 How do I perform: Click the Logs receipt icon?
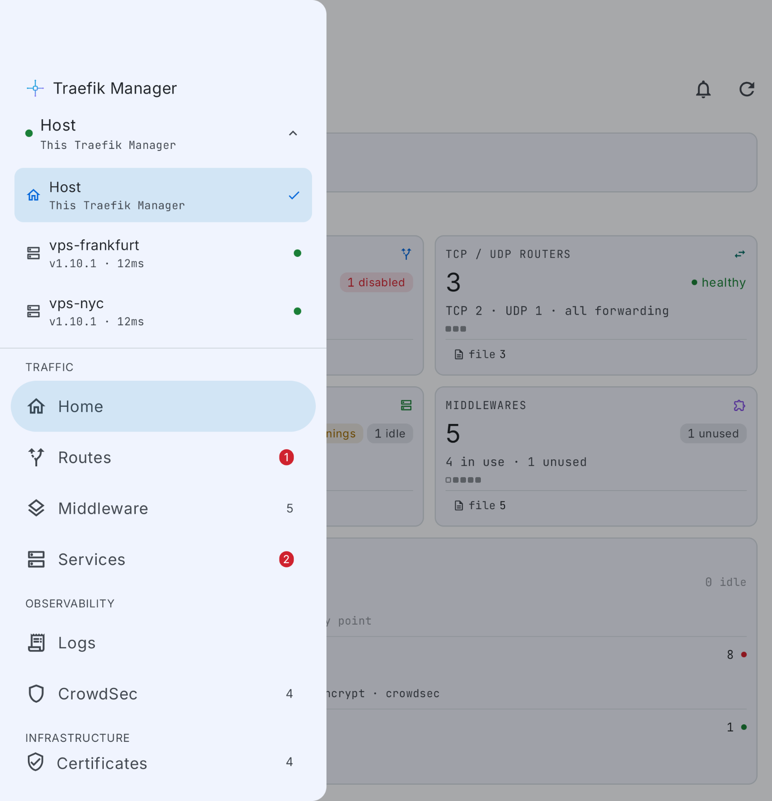coord(36,643)
